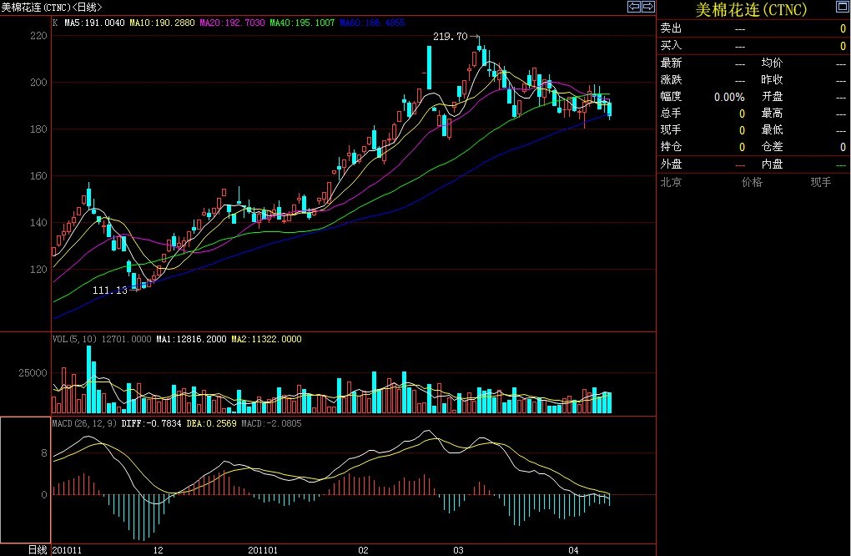
Task: Click the right arrow navigation icon
Action: pyautogui.click(x=647, y=7)
